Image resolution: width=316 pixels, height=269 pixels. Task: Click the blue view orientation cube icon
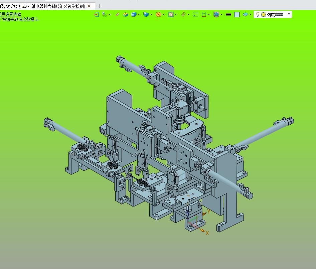click(x=146, y=14)
